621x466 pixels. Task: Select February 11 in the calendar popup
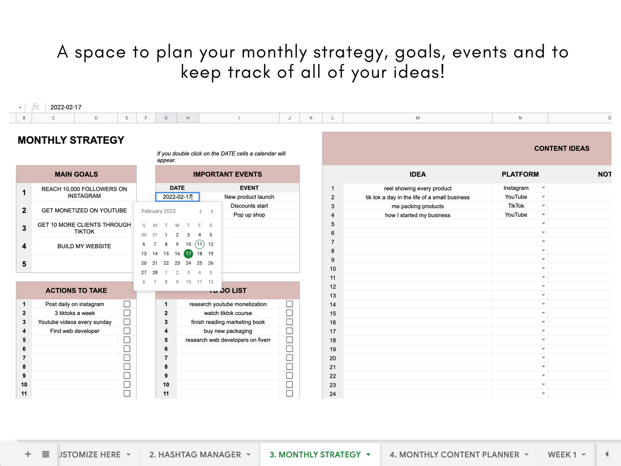pos(199,244)
